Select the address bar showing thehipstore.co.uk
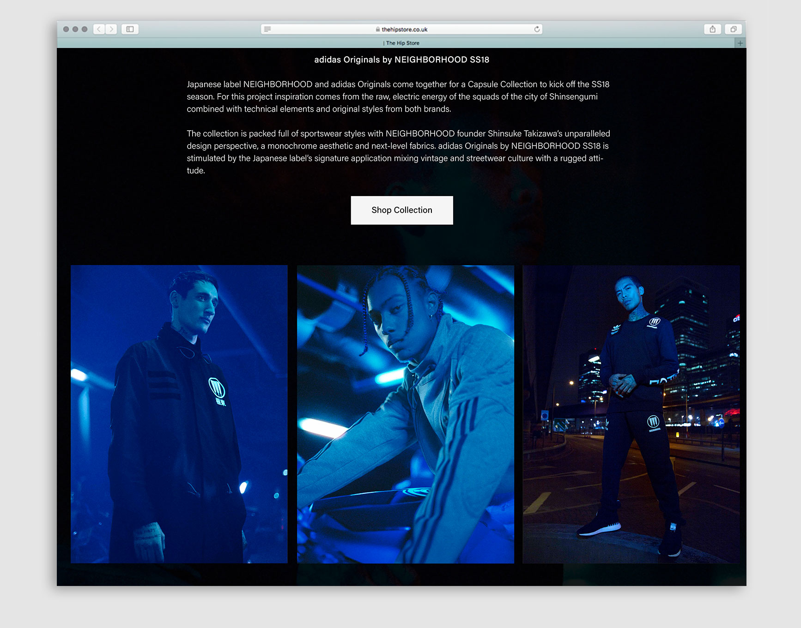This screenshot has height=628, width=801. point(401,29)
